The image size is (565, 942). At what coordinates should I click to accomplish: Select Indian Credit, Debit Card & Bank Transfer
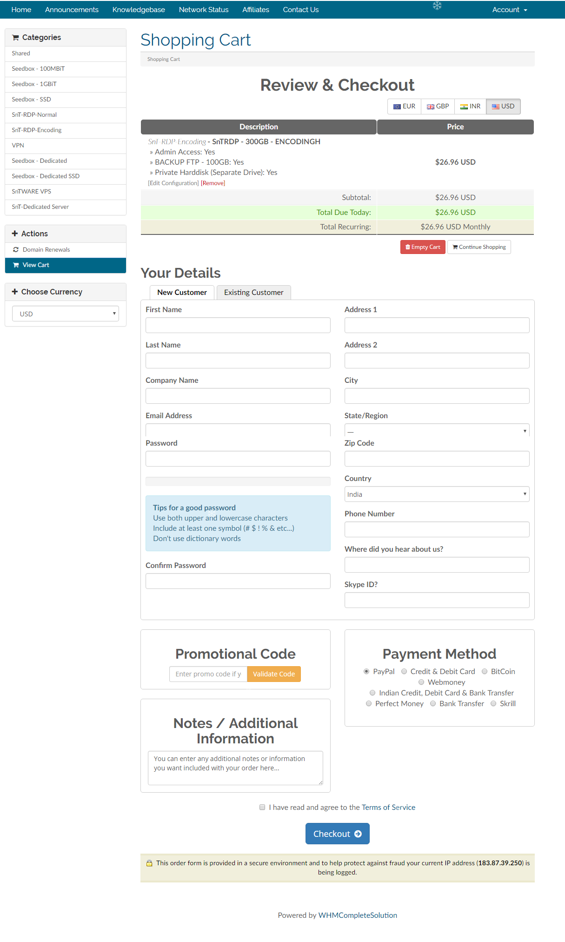[x=372, y=693]
